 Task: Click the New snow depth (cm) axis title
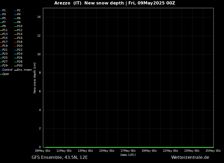35,78
